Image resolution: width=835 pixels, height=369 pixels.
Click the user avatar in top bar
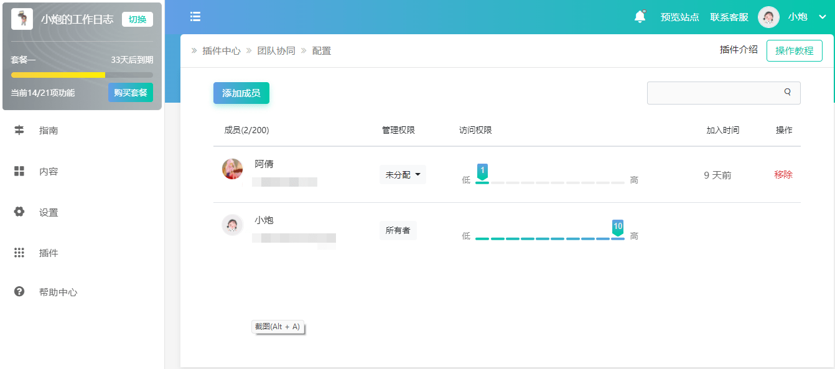768,17
